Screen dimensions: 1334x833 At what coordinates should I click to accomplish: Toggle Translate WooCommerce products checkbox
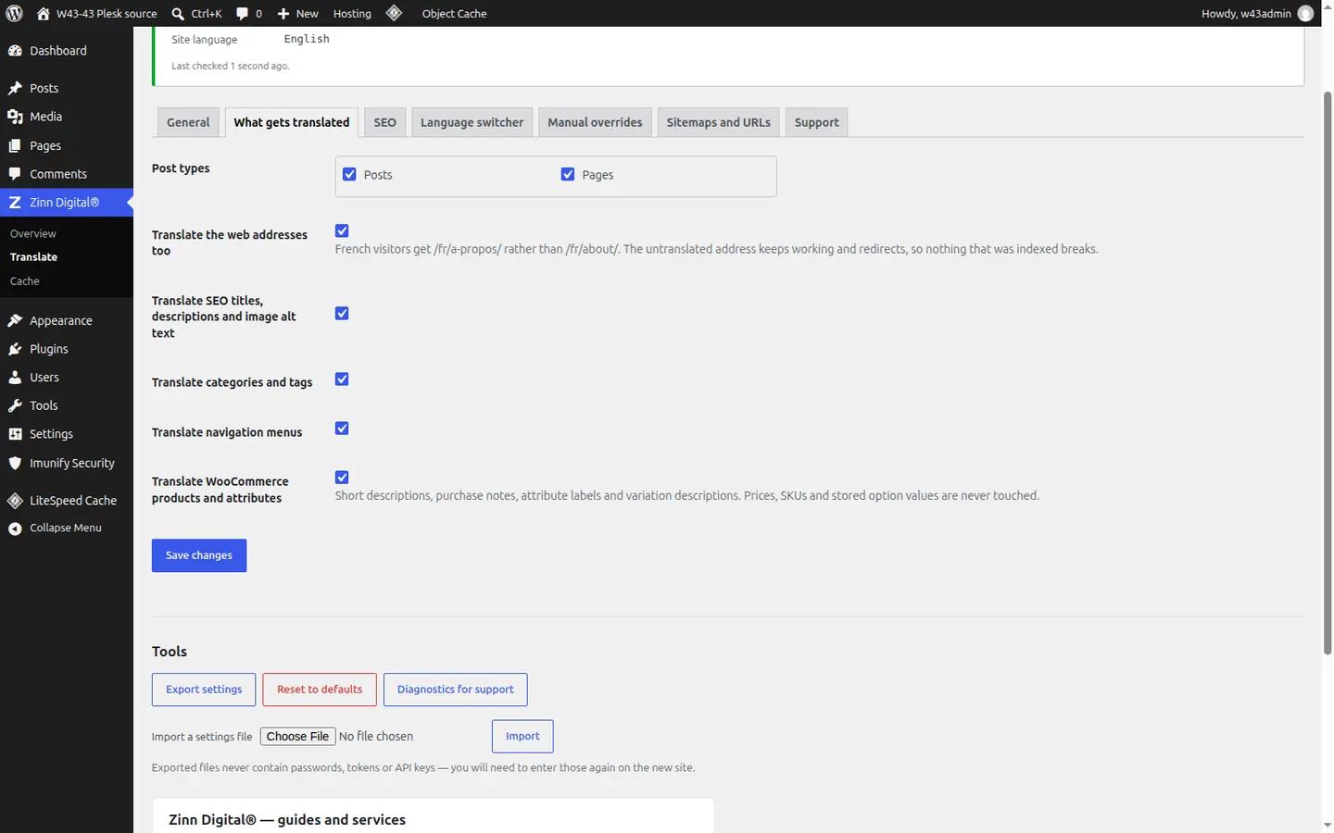click(x=342, y=477)
